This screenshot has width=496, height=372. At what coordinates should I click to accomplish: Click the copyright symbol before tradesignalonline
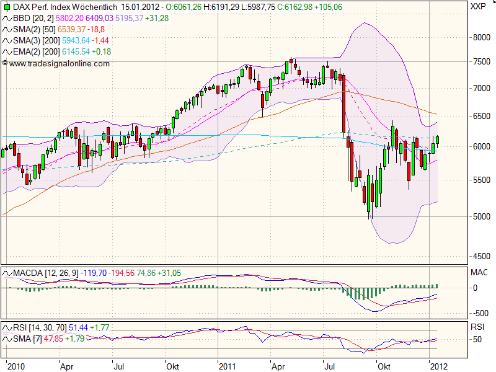(5, 63)
